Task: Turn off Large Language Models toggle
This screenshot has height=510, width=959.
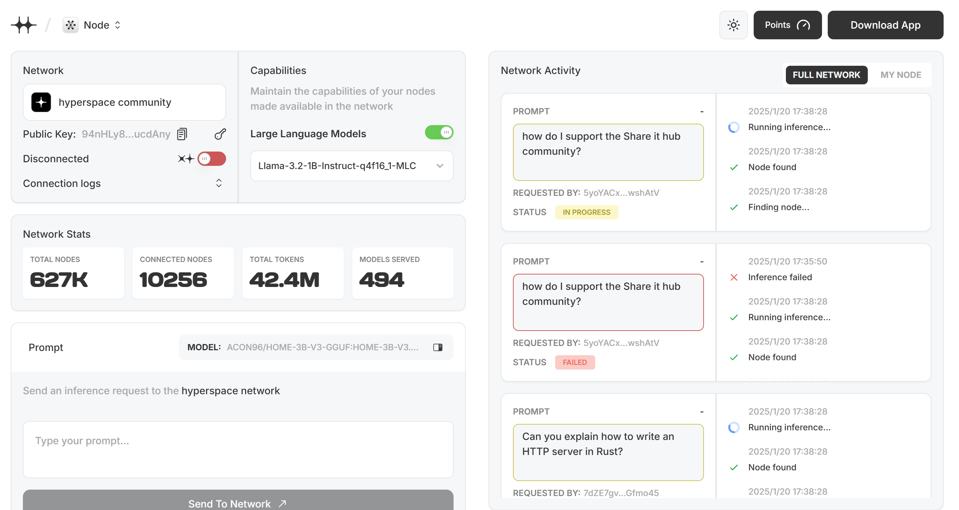Action: (439, 133)
